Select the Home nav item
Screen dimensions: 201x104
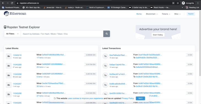click(139, 14)
